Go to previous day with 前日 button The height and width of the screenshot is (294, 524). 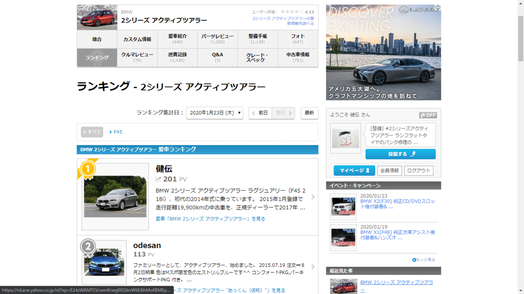[260, 113]
